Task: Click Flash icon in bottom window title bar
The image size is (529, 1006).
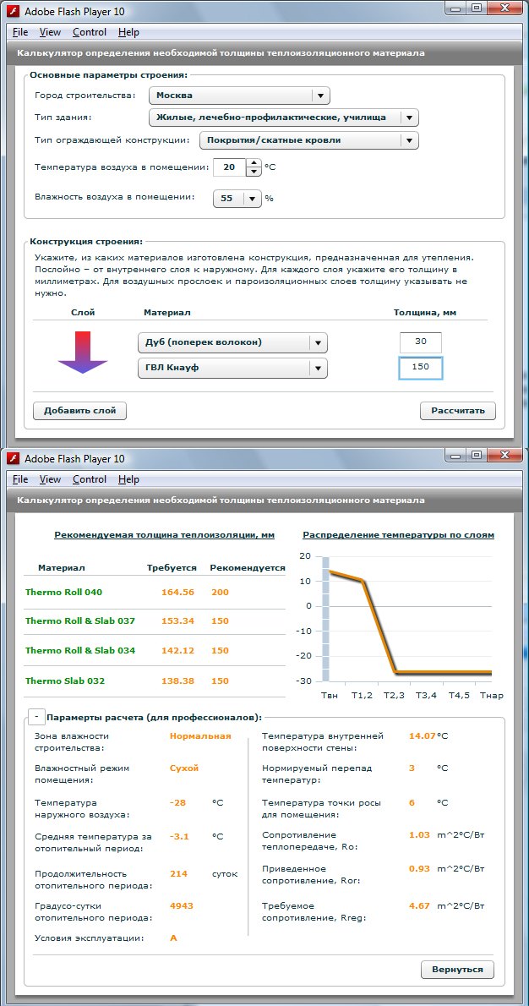Action: pyautogui.click(x=14, y=458)
